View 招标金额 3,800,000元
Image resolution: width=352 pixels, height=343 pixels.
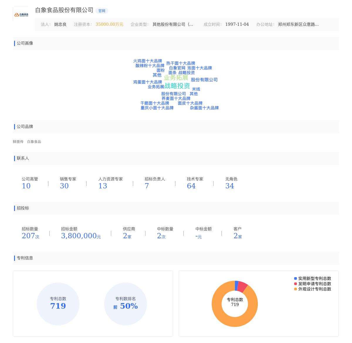pos(81,233)
